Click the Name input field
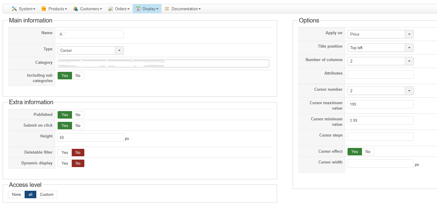 pos(91,34)
